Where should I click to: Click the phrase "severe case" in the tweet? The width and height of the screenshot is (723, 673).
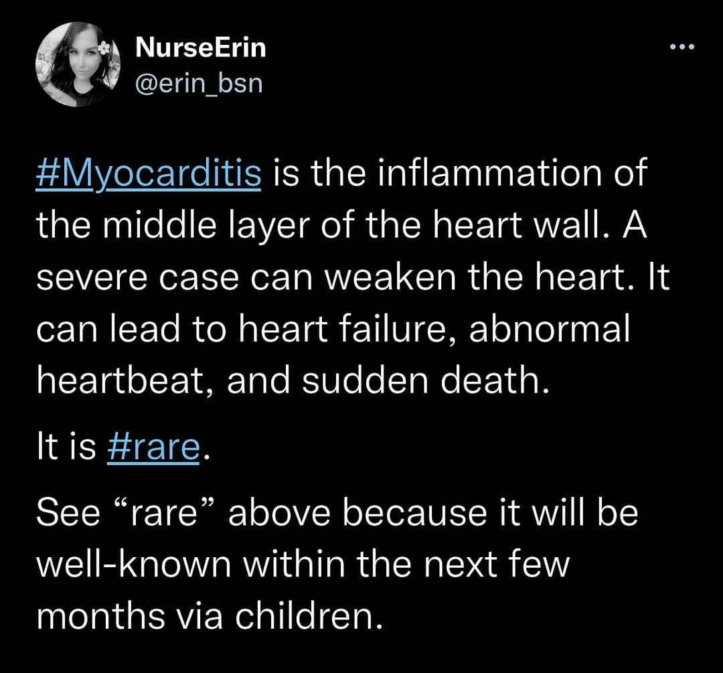tap(137, 279)
